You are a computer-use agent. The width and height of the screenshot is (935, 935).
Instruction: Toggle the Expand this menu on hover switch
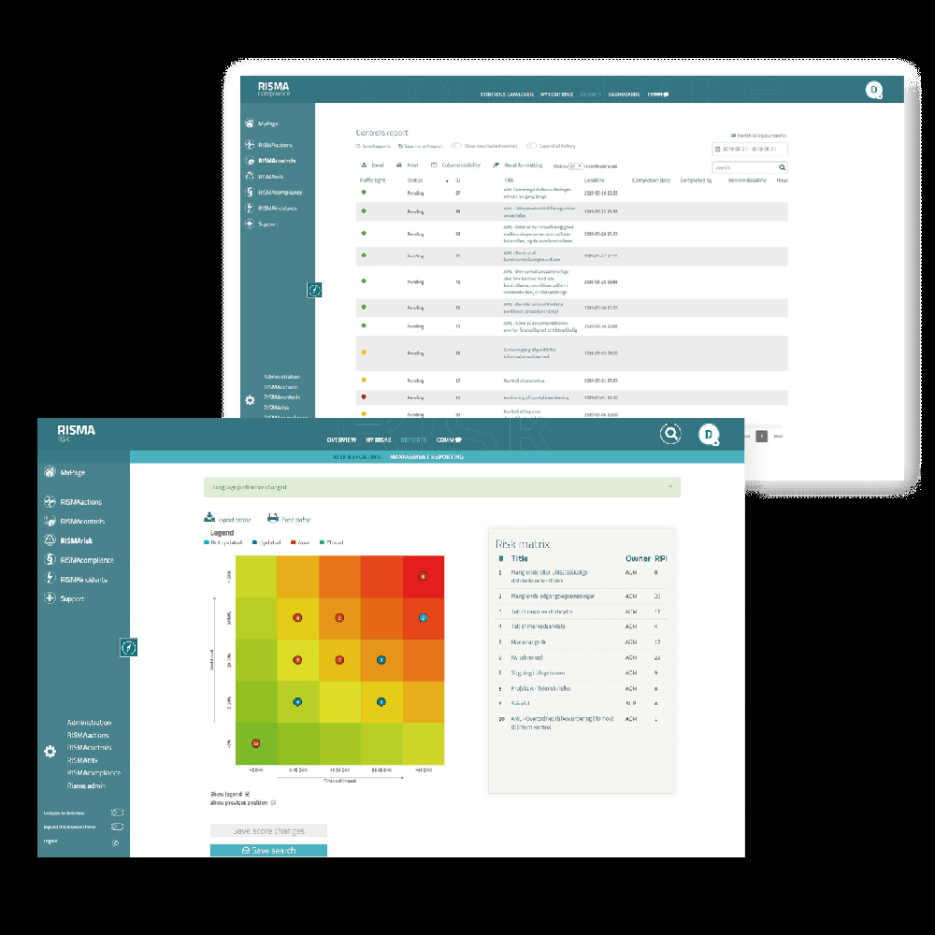click(117, 827)
